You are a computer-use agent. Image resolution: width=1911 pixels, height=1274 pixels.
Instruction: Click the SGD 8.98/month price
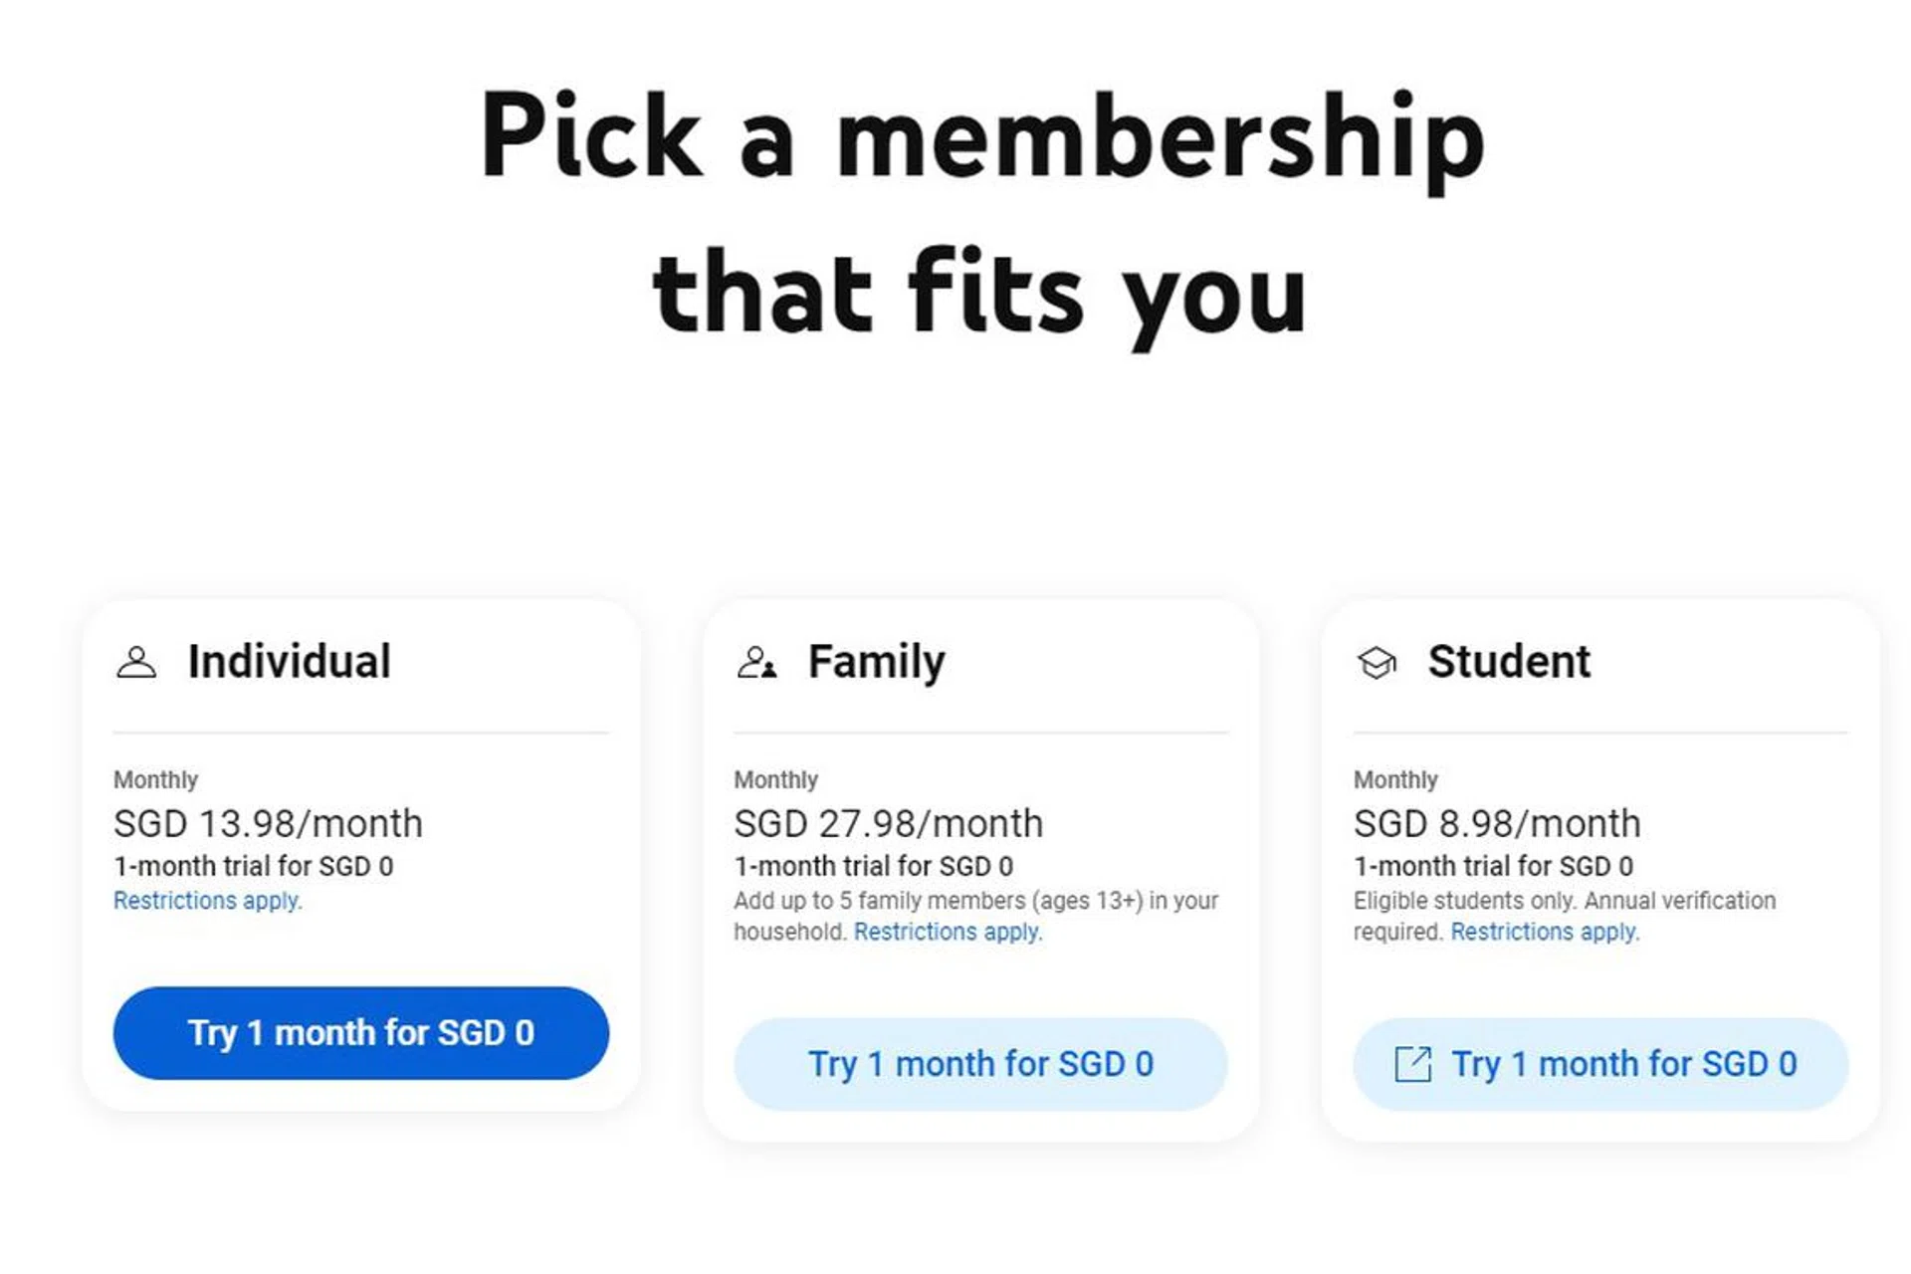[x=1496, y=824]
